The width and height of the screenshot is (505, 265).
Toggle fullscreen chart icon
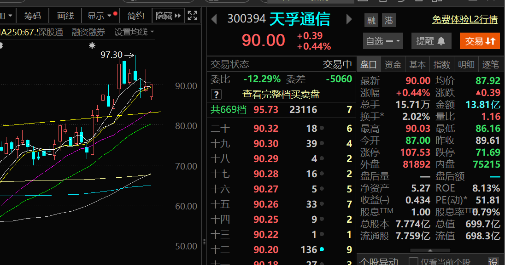pyautogui.click(x=193, y=16)
